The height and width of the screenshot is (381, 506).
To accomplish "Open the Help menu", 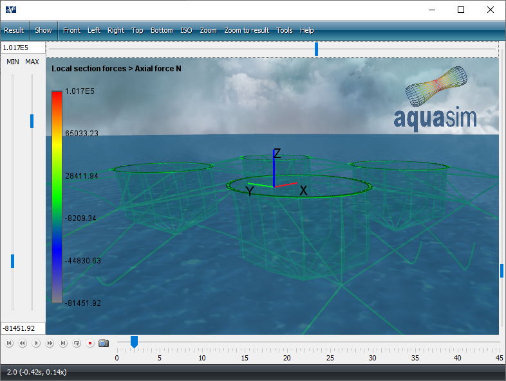I will tap(307, 30).
